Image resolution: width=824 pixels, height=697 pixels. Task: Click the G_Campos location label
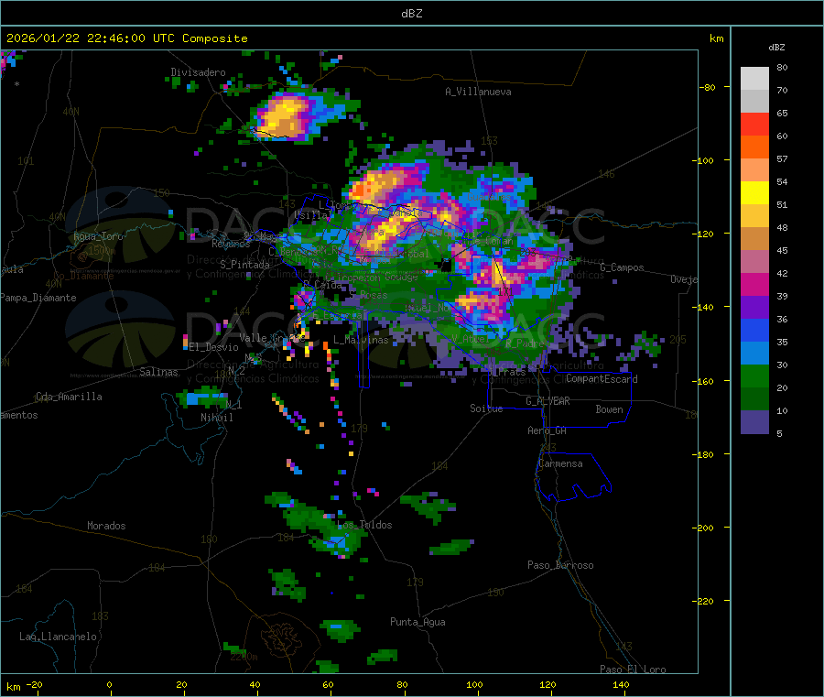coord(622,267)
